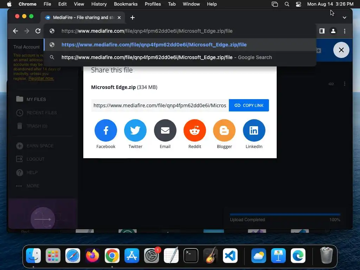Share the file on Reddit
360x270 pixels.
pyautogui.click(x=195, y=130)
